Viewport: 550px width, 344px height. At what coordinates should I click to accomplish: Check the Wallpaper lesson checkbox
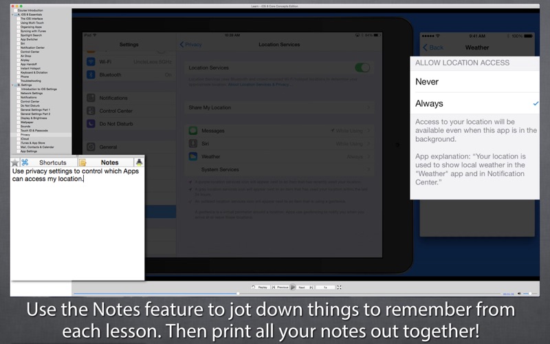19,122
